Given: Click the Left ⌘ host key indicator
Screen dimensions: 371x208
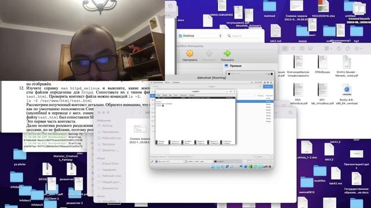Looking at the screenshot, I should [267, 166].
